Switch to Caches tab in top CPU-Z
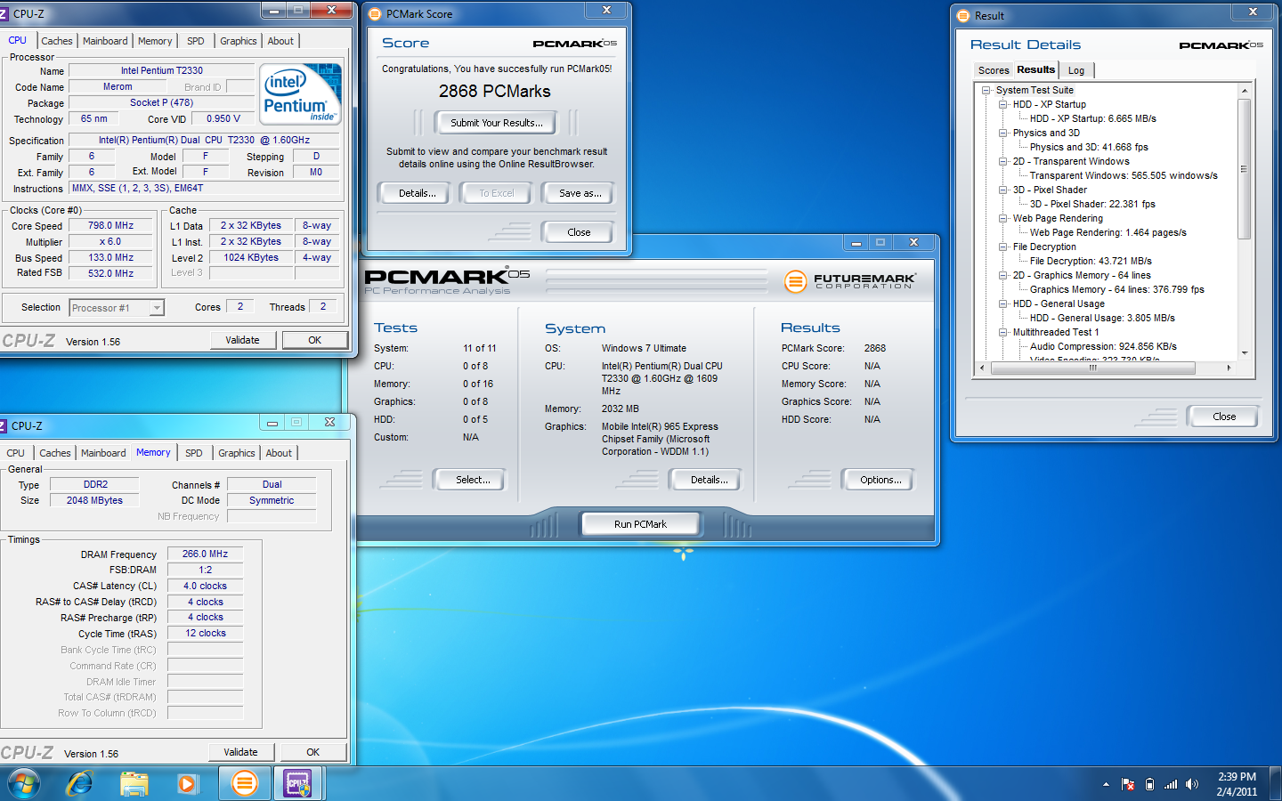Image resolution: width=1282 pixels, height=801 pixels. (x=57, y=41)
